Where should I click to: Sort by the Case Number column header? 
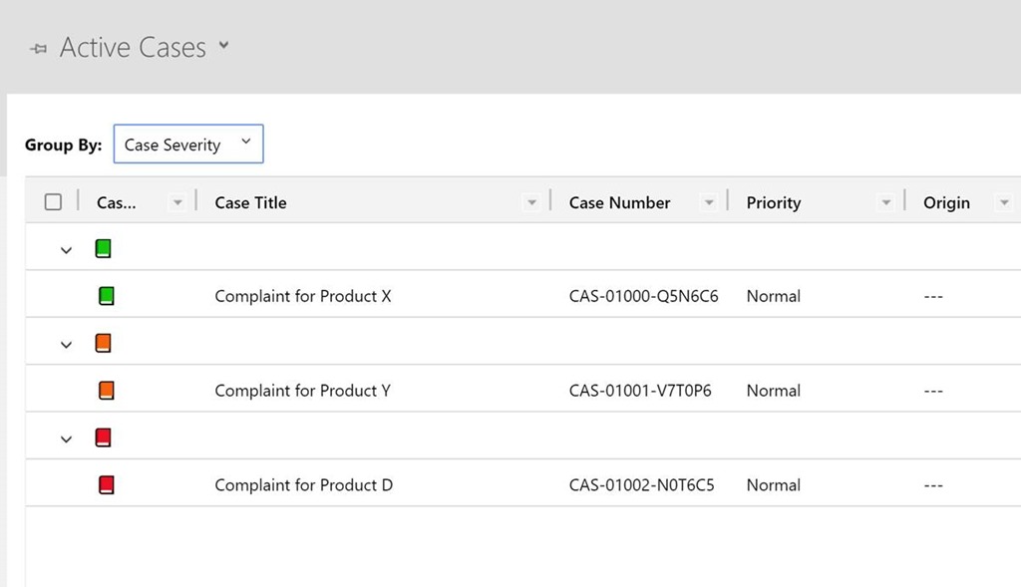click(619, 202)
